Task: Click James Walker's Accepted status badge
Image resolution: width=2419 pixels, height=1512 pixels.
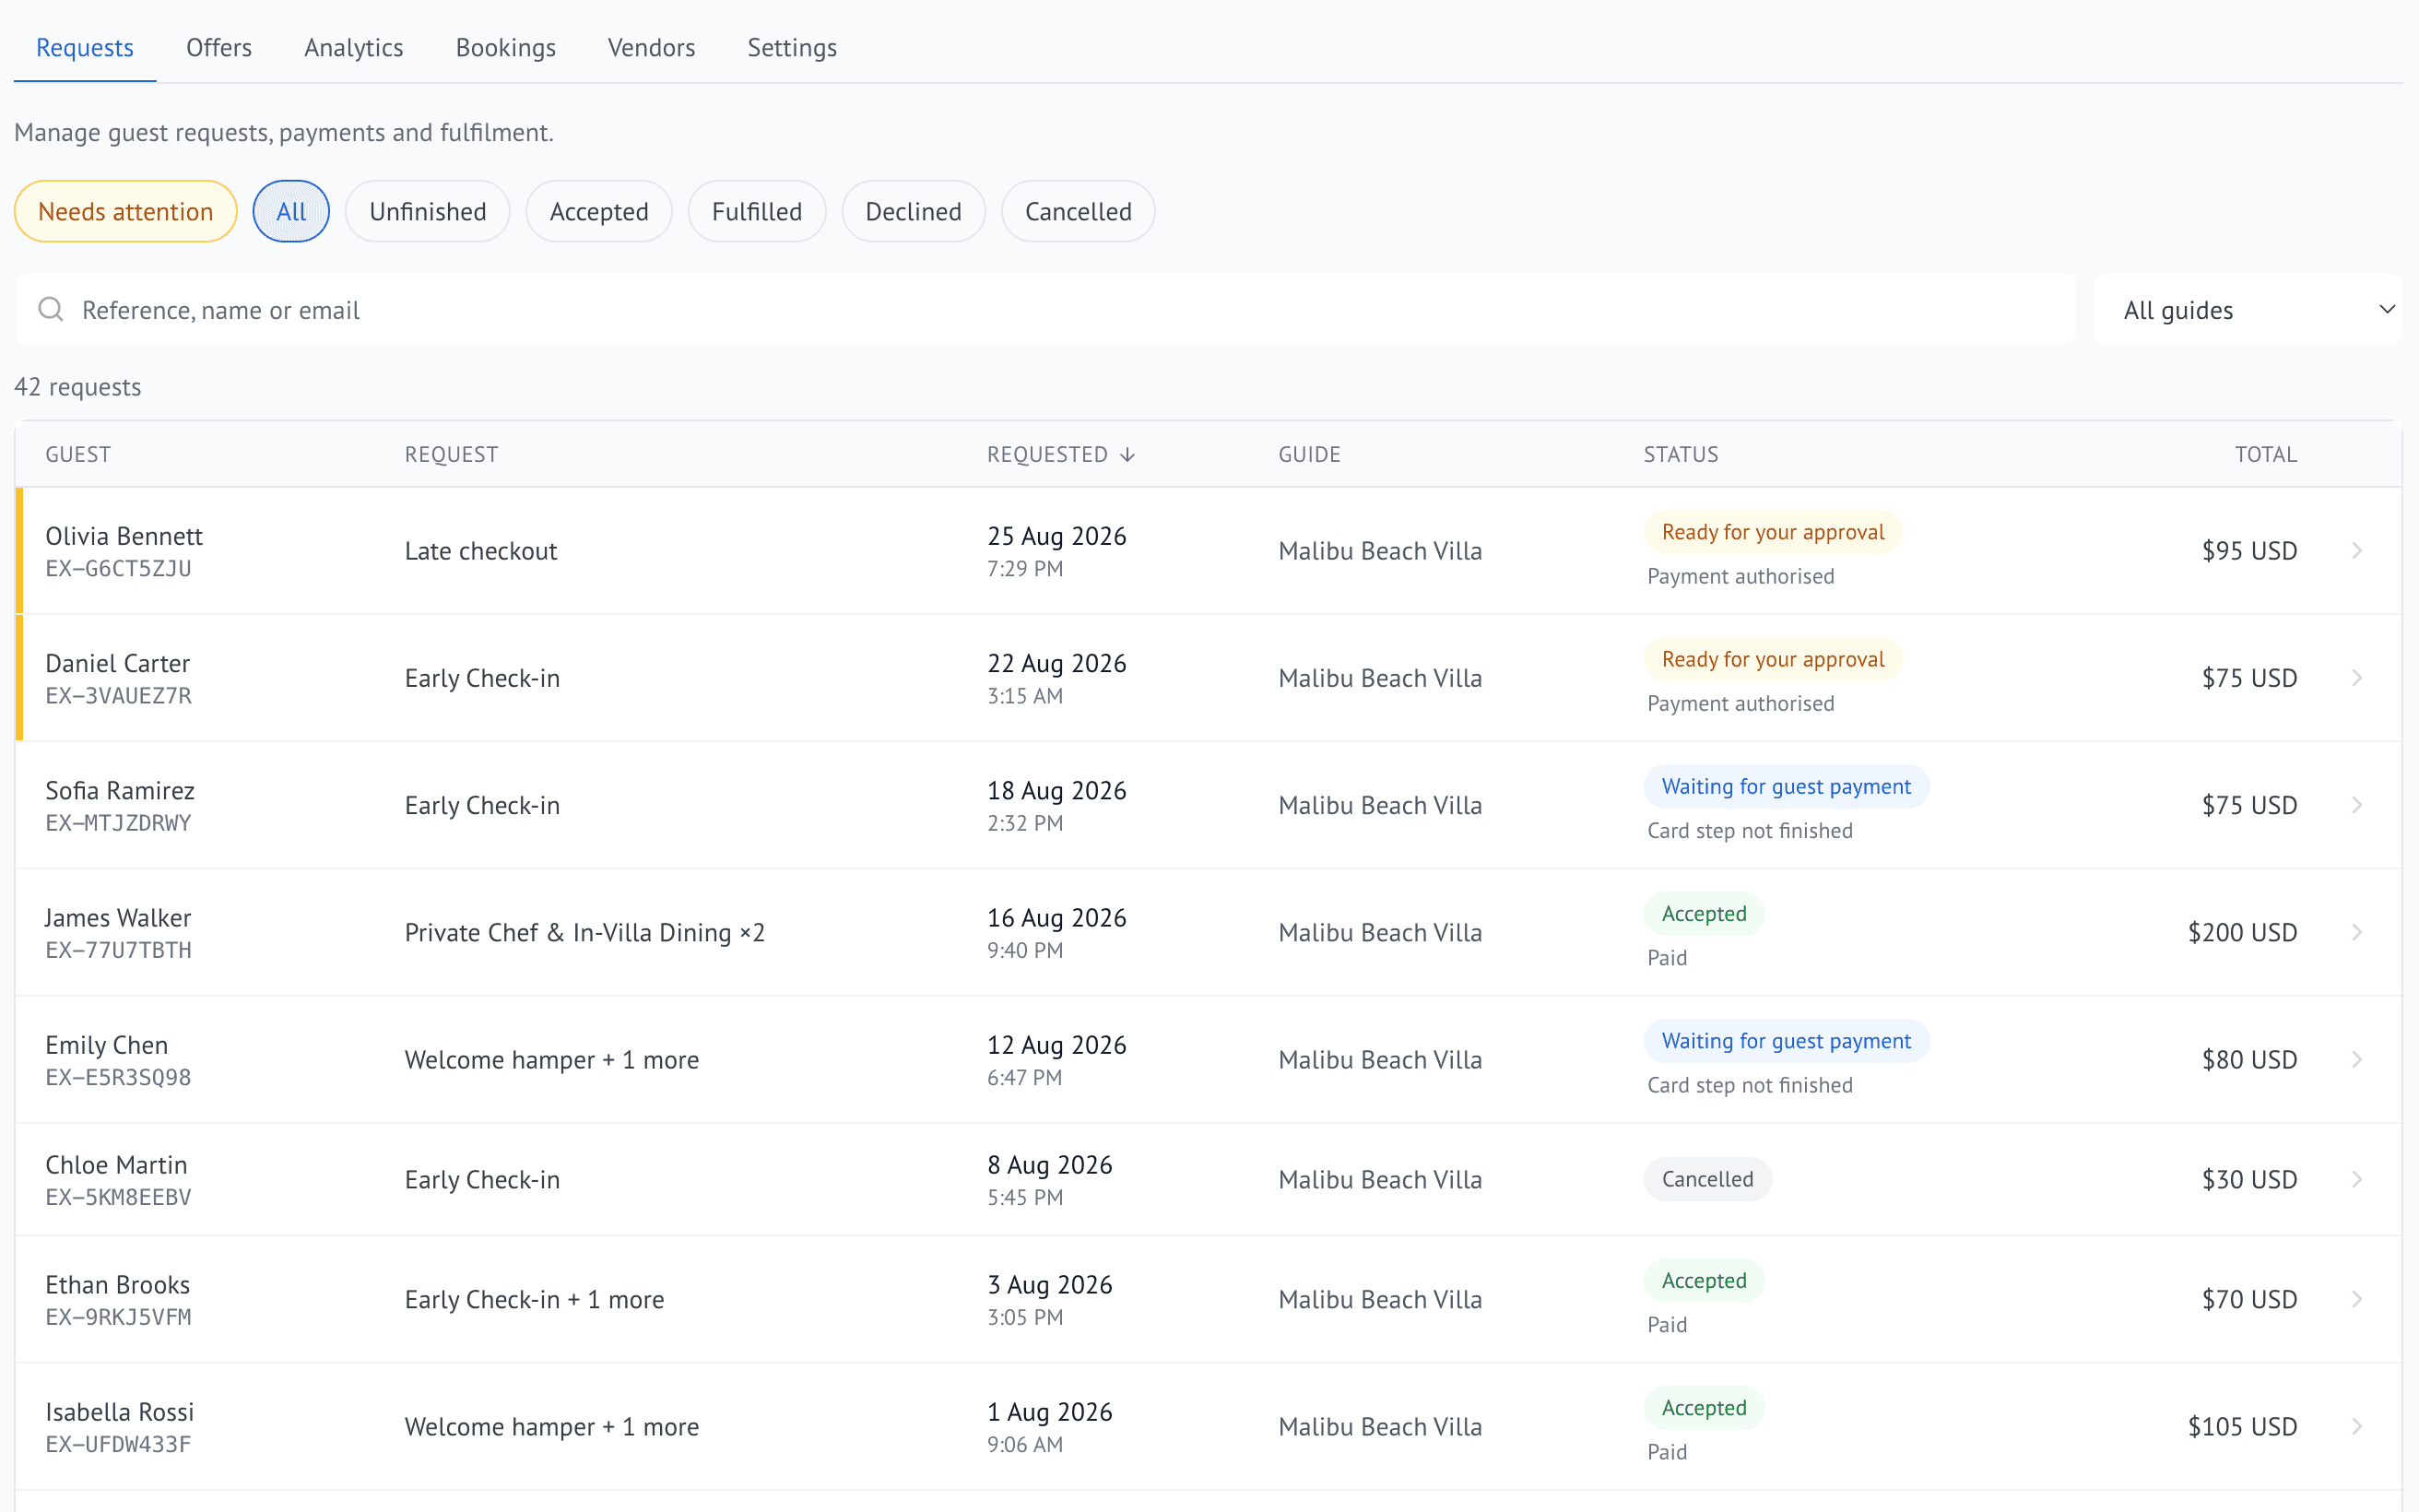Action: [x=1705, y=913]
